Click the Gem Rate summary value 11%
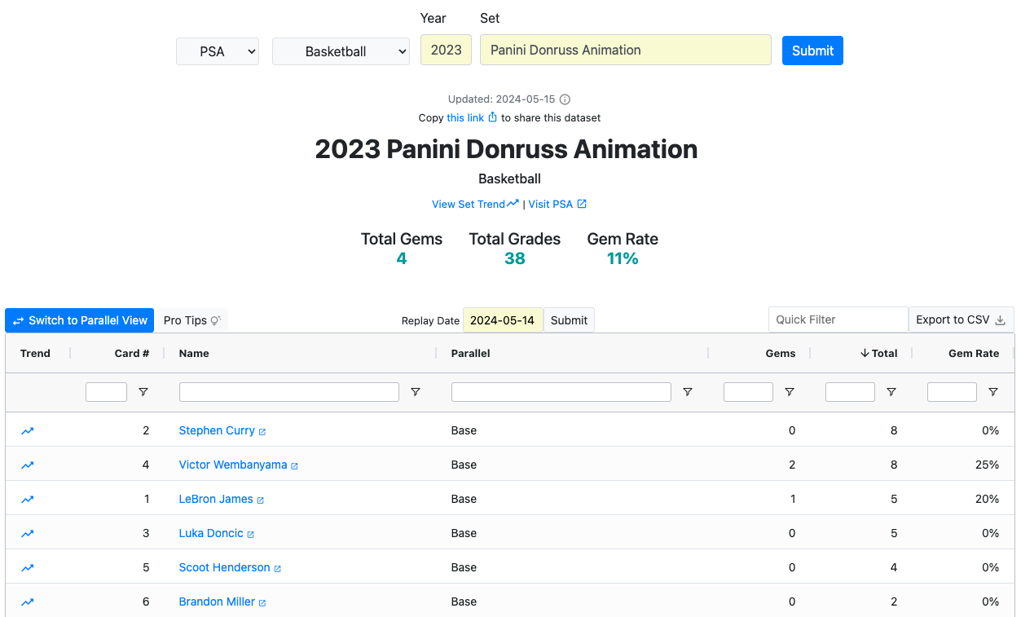This screenshot has width=1021, height=617. pos(623,258)
